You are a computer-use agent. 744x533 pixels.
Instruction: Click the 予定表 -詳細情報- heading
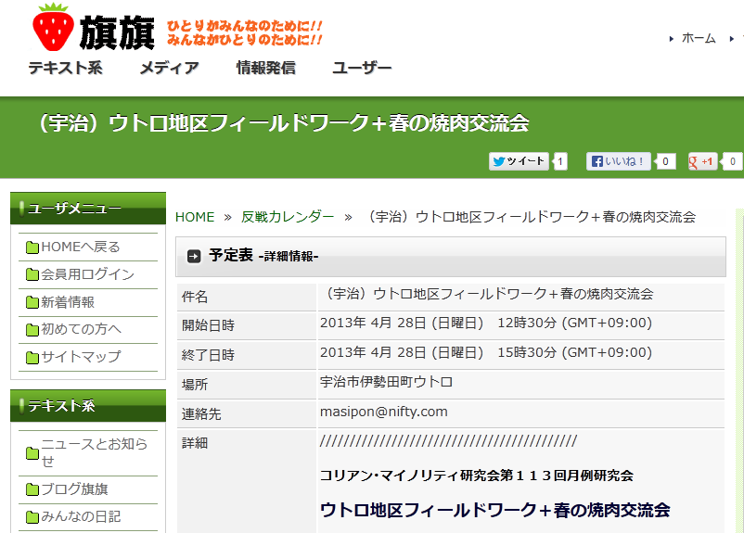pos(263,256)
